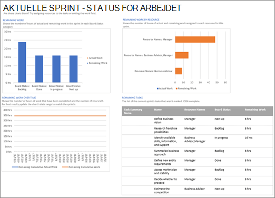
Task: Click the 'Resource Names: Manager' axis label
Action: pos(158,39)
